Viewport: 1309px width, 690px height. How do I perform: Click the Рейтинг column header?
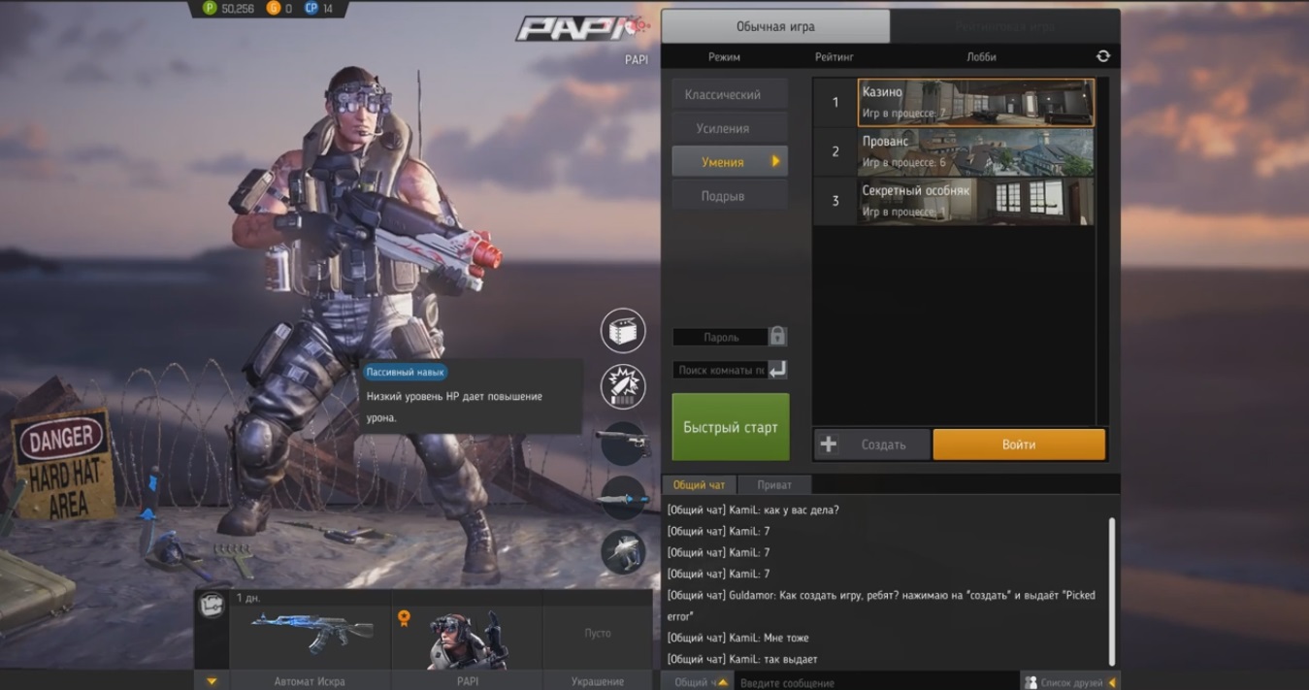(834, 57)
